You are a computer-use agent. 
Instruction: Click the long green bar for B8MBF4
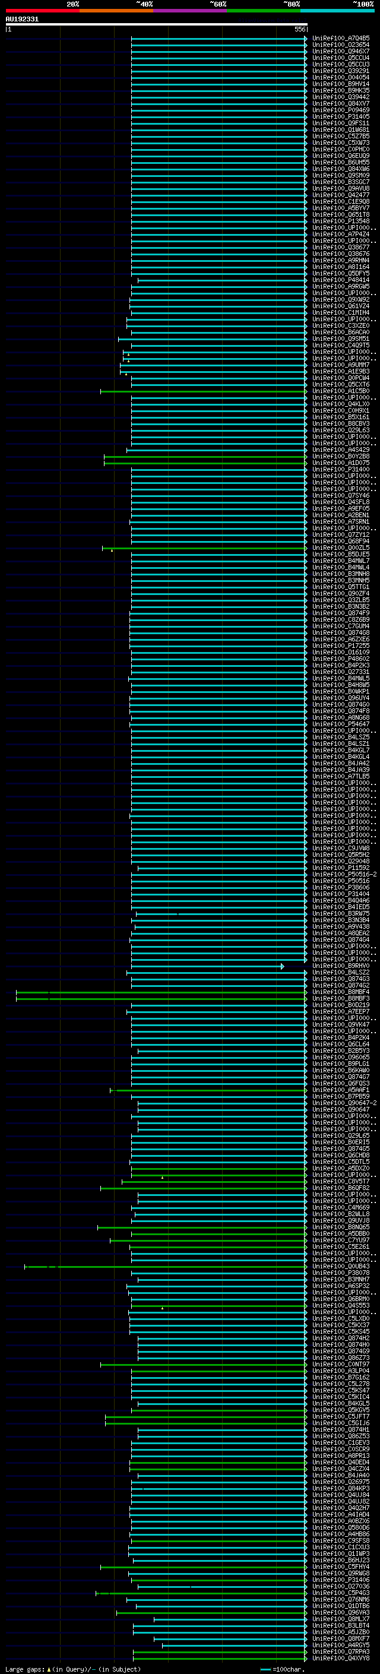click(161, 992)
